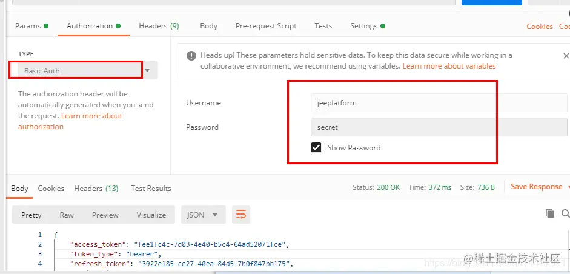Image resolution: width=570 pixels, height=274 pixels.
Task: Expand the JSON format dropdown
Action: pos(203,215)
